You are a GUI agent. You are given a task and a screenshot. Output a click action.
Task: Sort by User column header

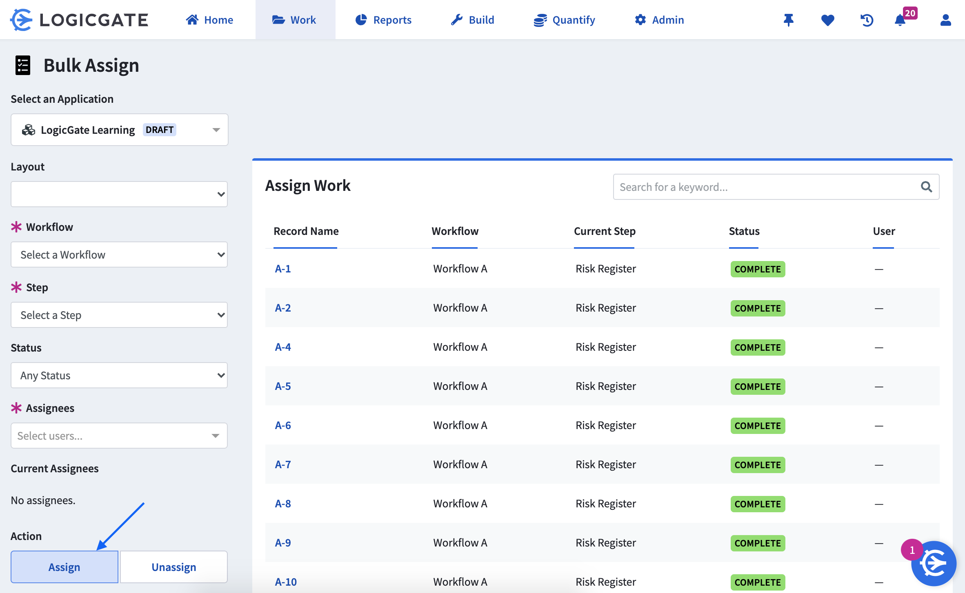[x=884, y=231]
